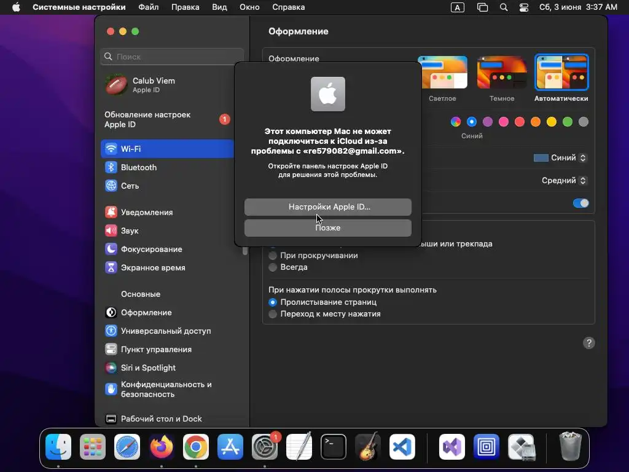Image resolution: width=629 pixels, height=472 pixels.
Task: Open Экранное время screen time
Action: point(168,268)
